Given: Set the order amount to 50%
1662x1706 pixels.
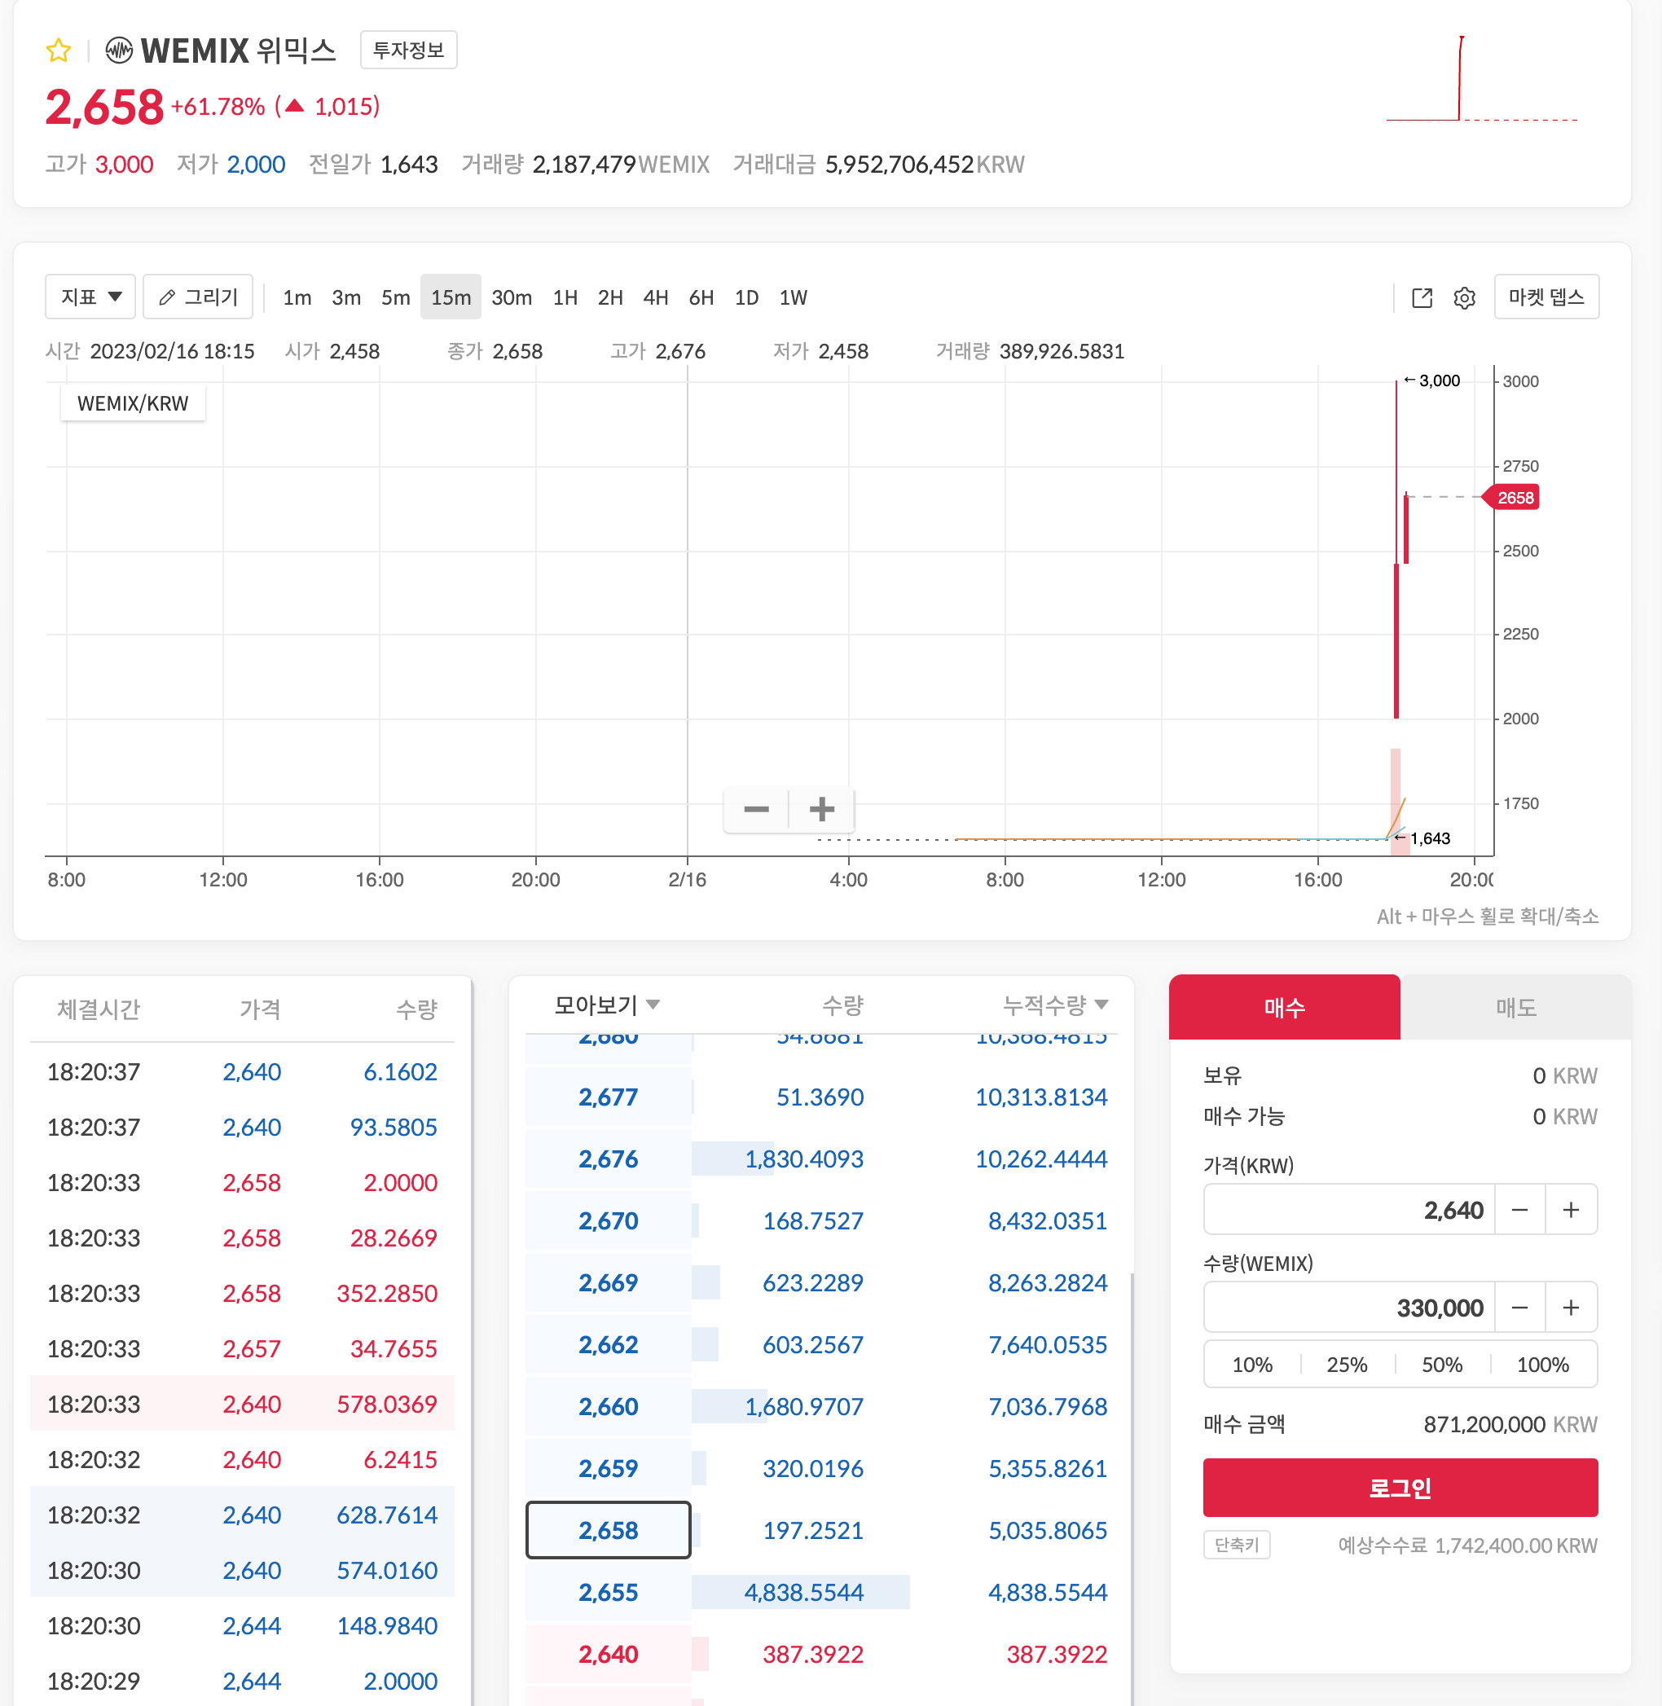Looking at the screenshot, I should [1442, 1364].
